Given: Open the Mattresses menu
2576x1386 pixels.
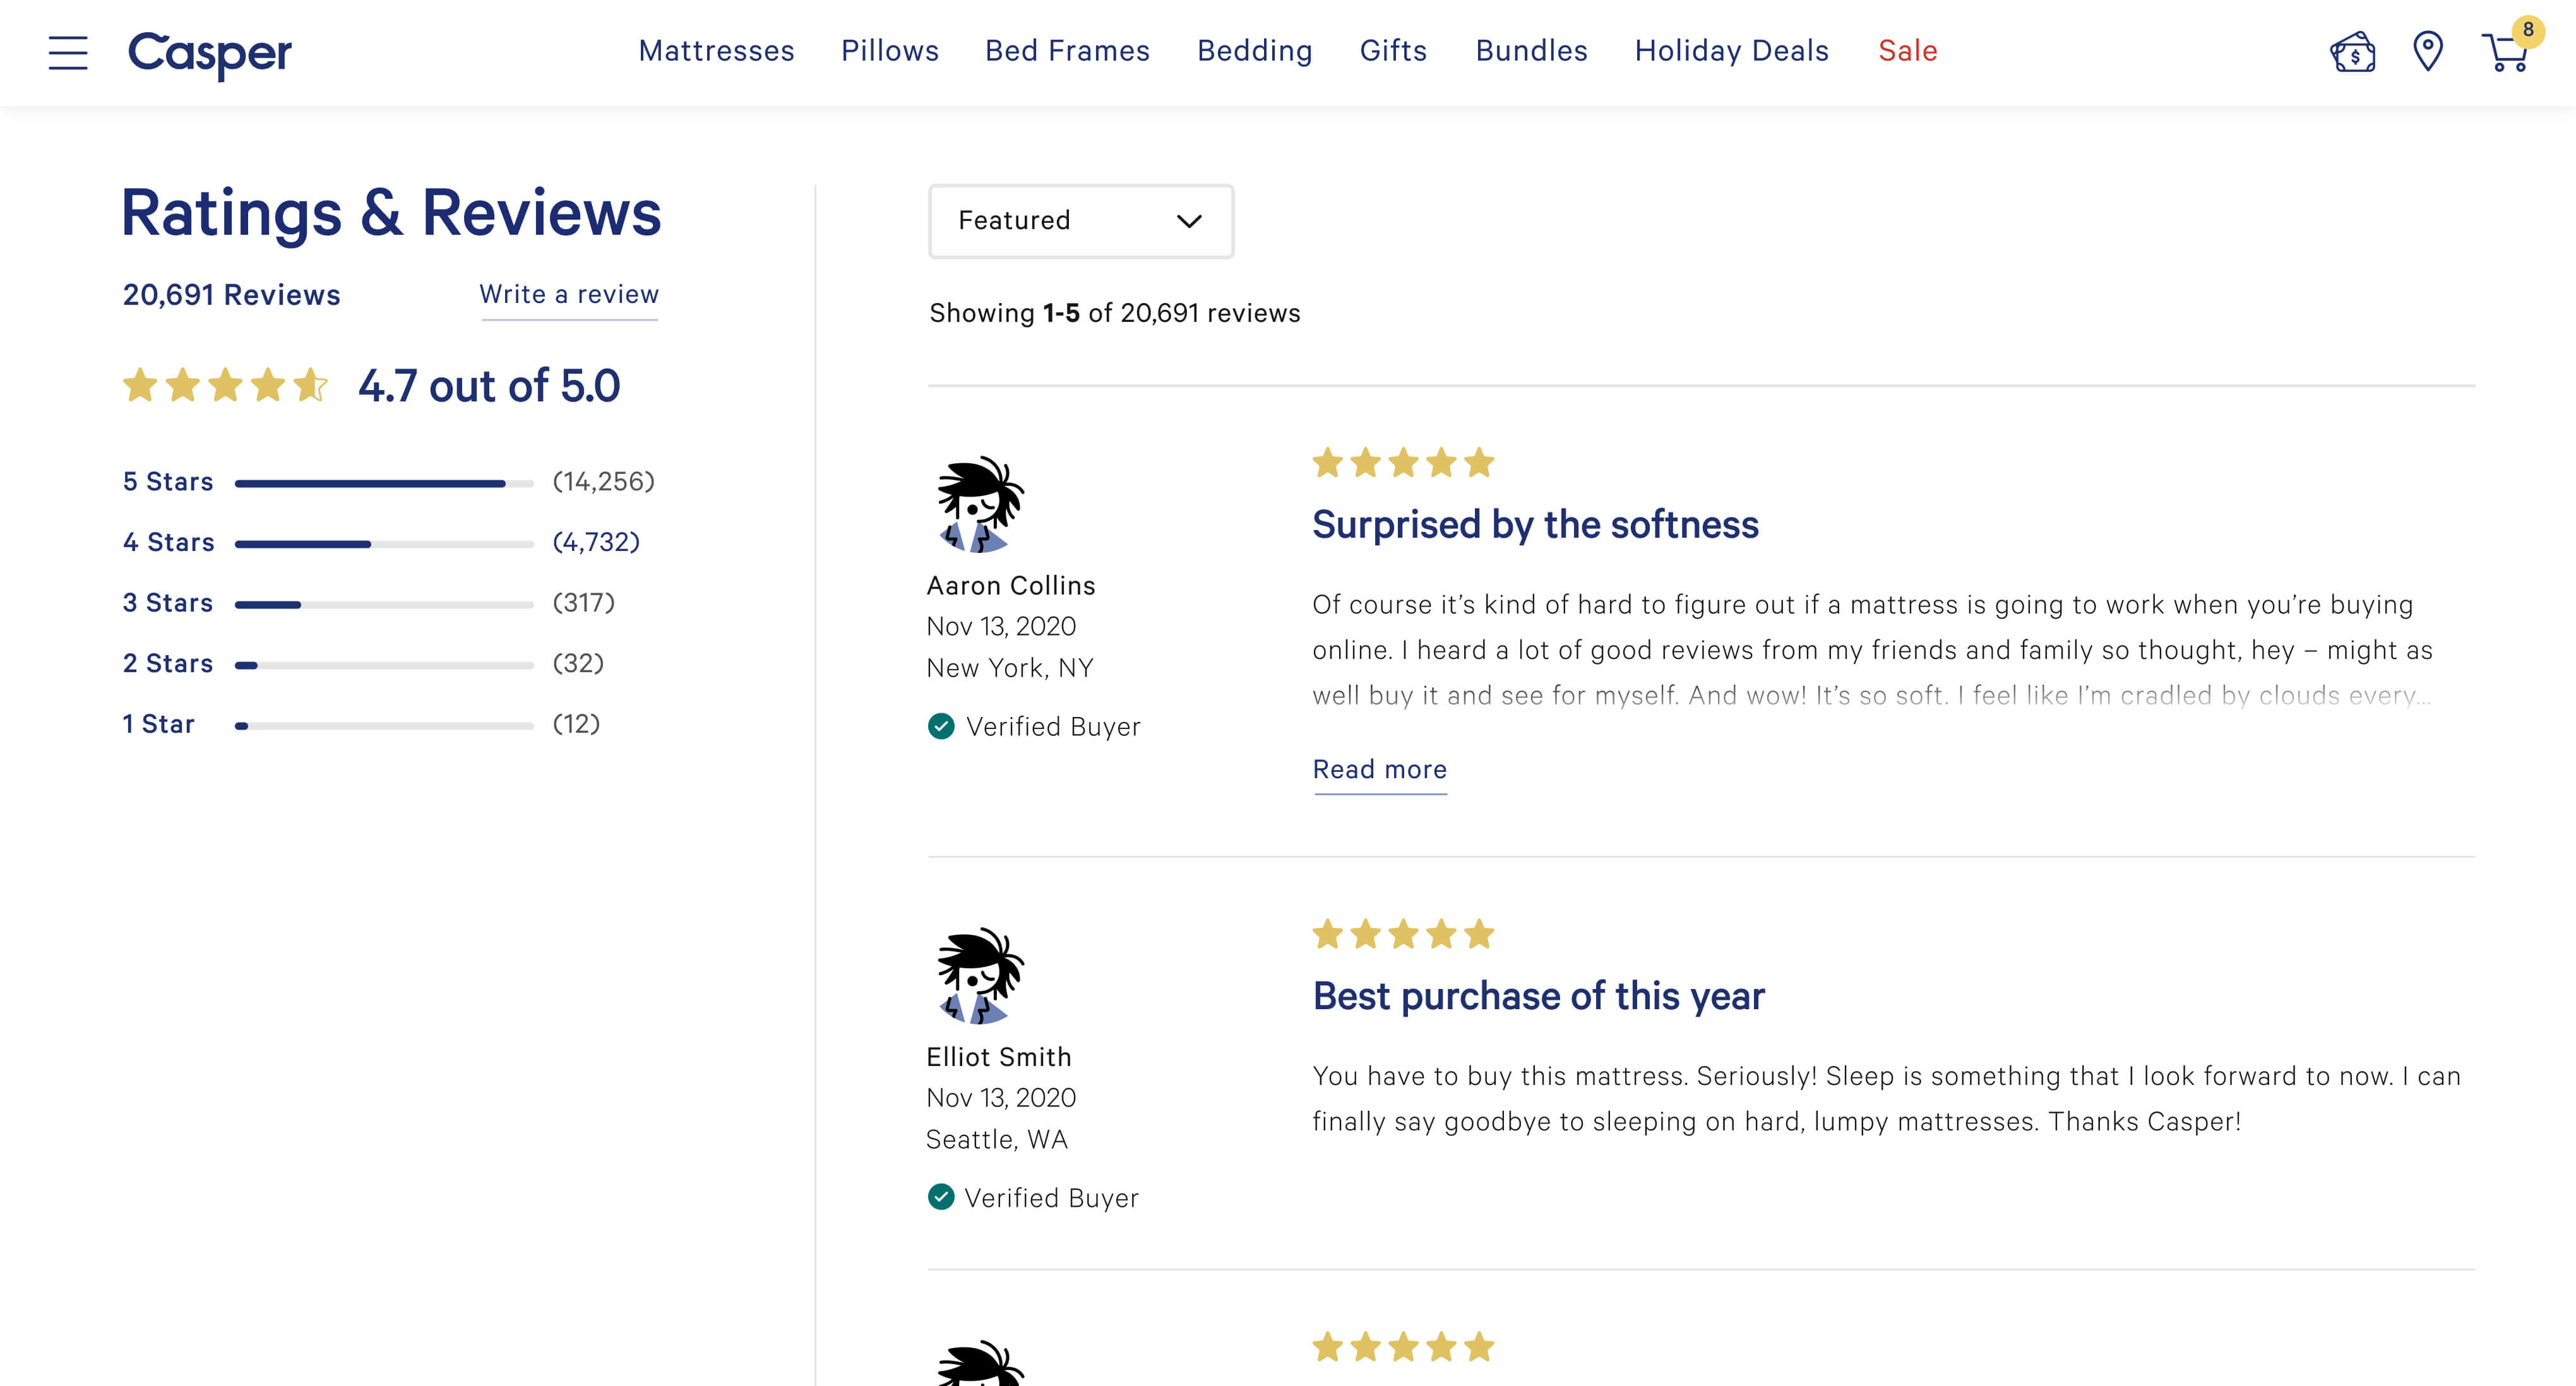Looking at the screenshot, I should coord(716,51).
